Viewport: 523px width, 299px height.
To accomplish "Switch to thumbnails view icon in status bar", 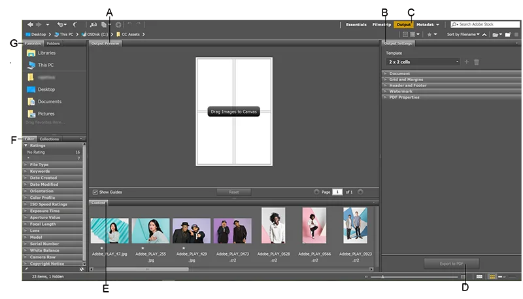I will coord(492,276).
